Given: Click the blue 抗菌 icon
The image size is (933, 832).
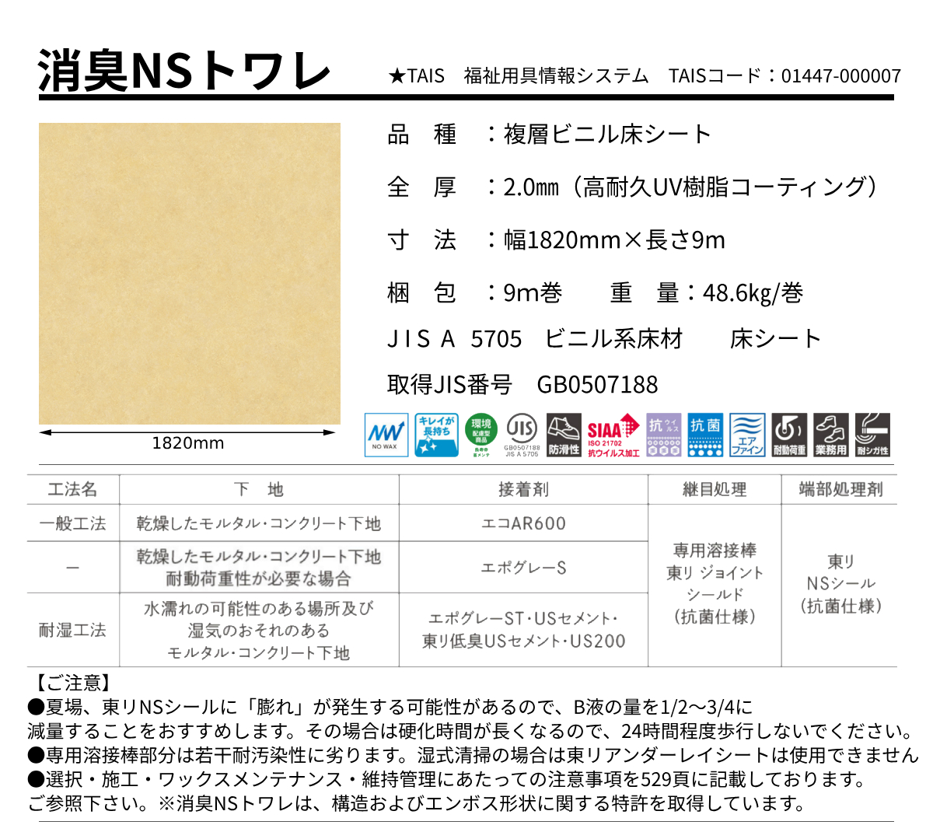Looking at the screenshot, I should 706,435.
